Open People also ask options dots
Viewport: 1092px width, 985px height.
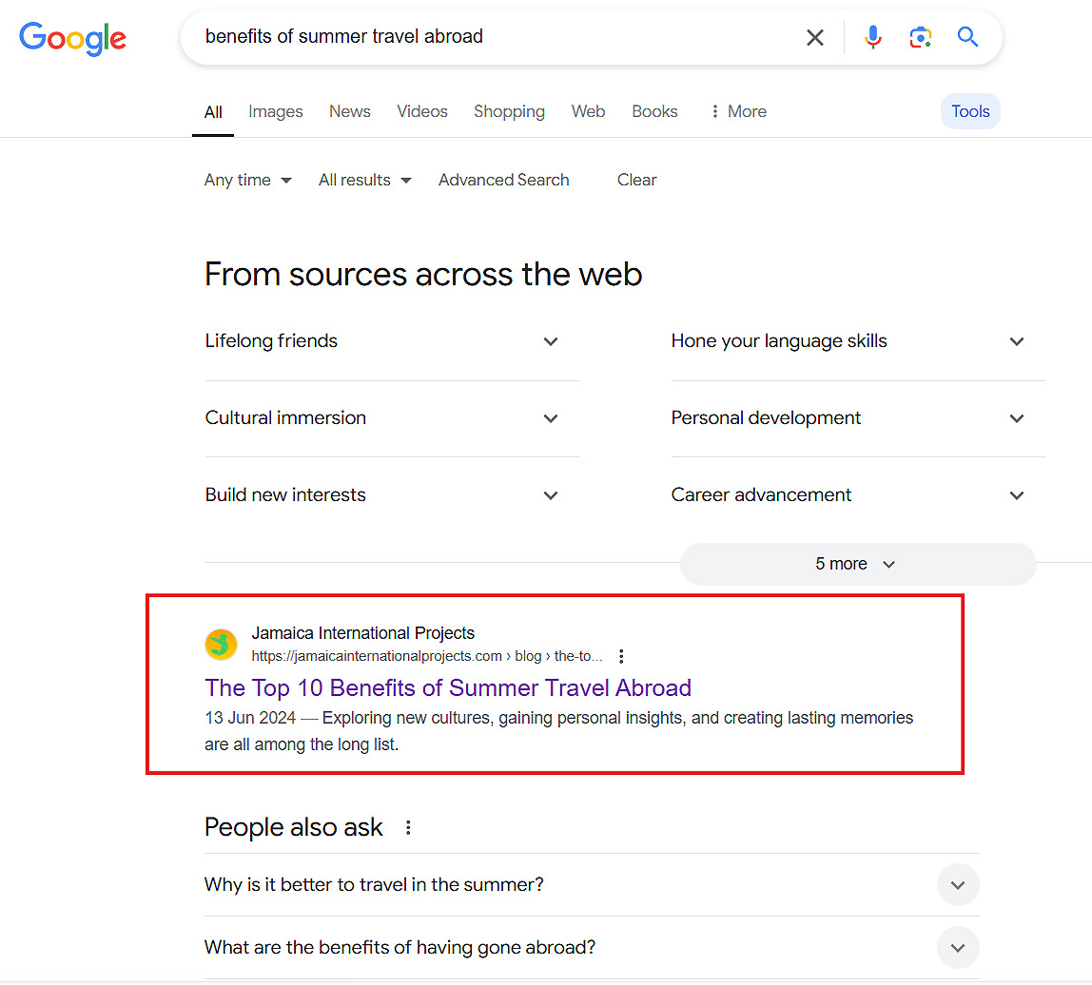click(408, 827)
